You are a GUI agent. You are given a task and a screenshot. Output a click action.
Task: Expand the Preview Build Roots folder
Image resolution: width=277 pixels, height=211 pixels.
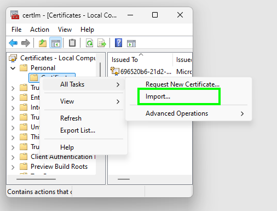[x=13, y=167]
